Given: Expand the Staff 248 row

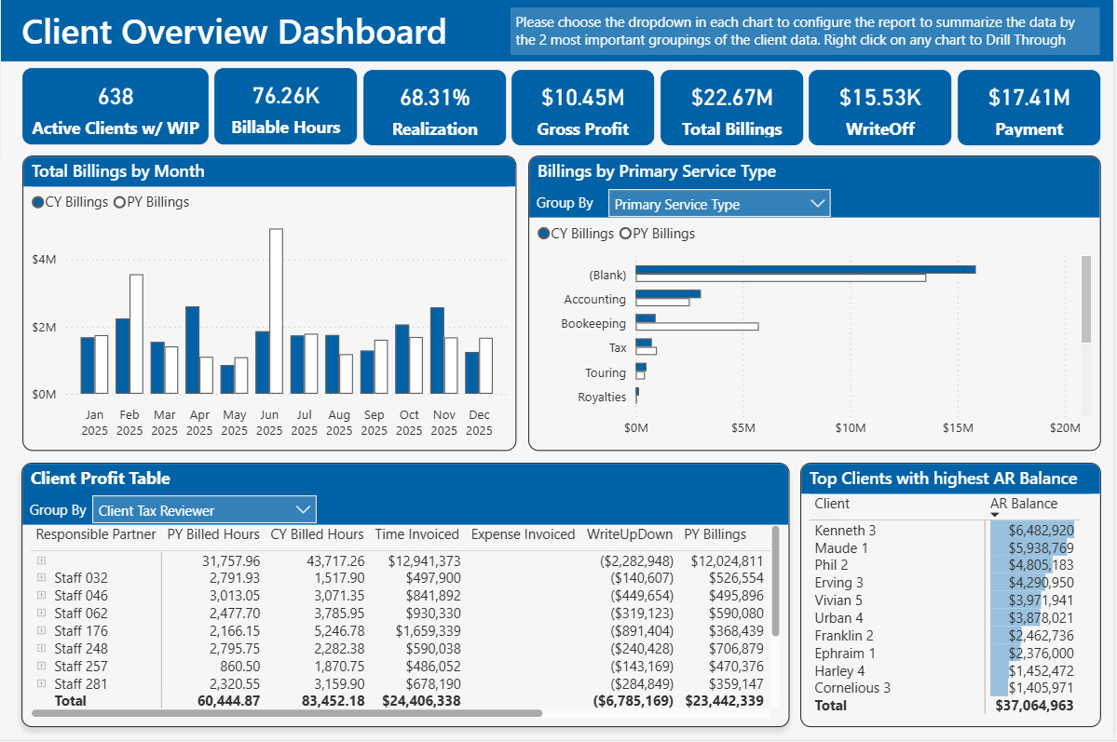Looking at the screenshot, I should point(41,649).
